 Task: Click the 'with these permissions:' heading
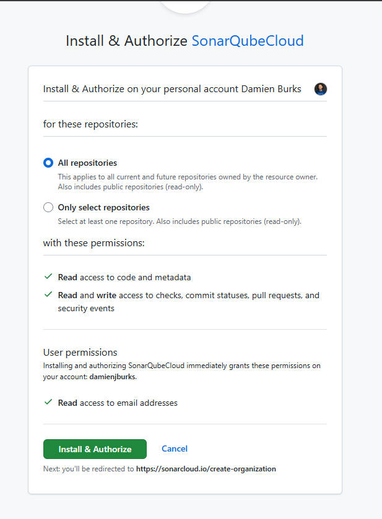coord(93,243)
